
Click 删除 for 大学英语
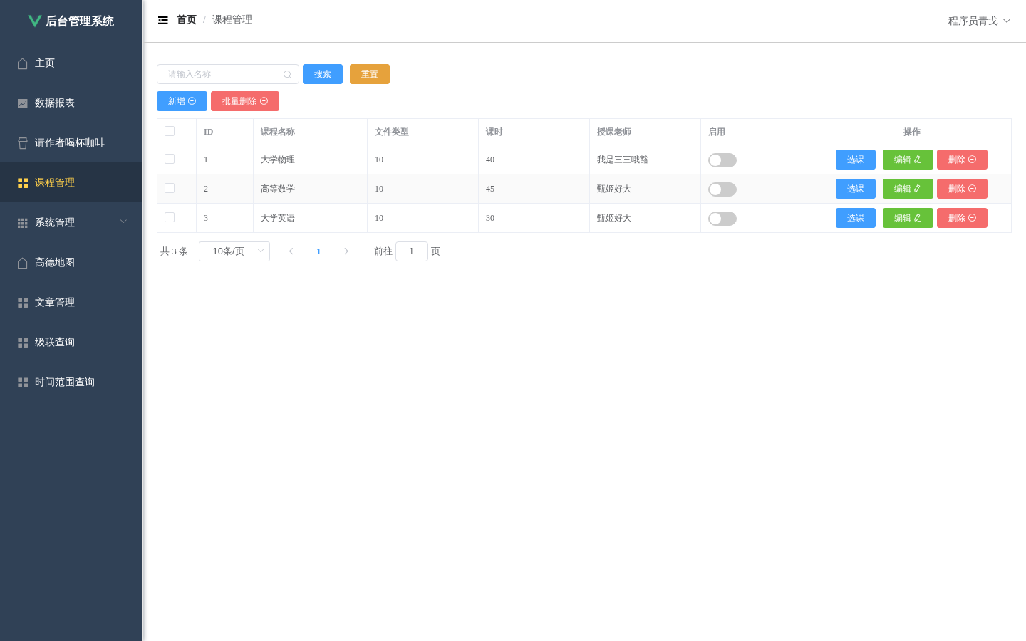(962, 218)
